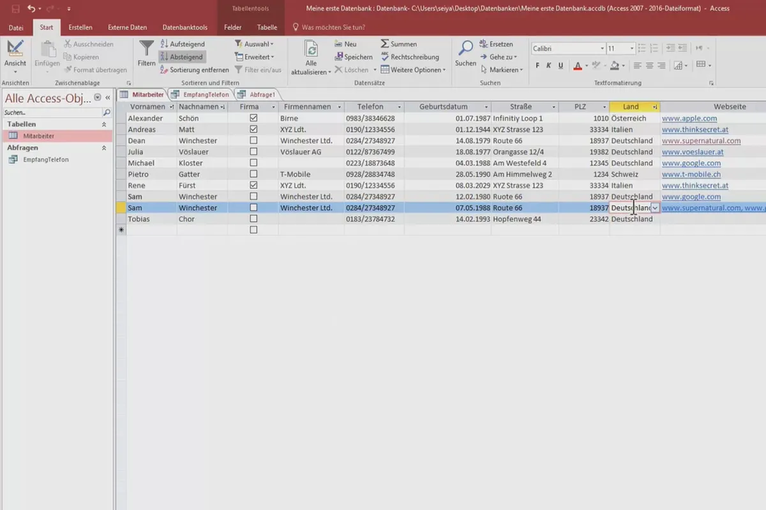The image size is (766, 510).
Task: Expand the Auswahl filter dropdown
Action: 254,44
